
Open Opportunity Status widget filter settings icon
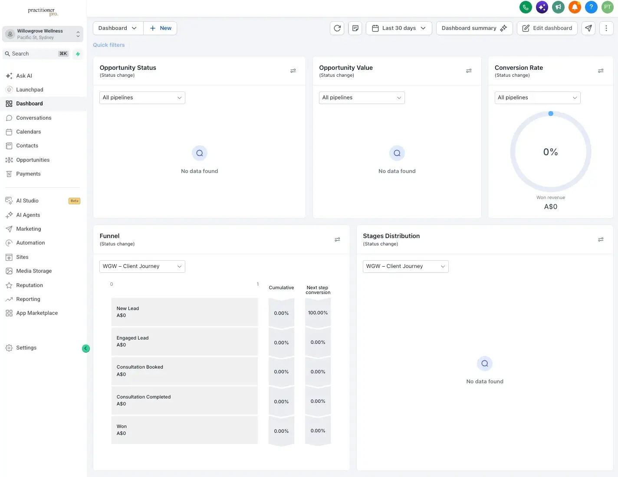(293, 71)
